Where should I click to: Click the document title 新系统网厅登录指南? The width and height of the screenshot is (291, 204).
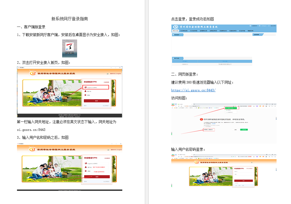(70, 19)
